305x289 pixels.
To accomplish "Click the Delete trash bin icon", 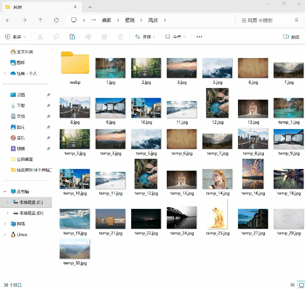I will click(120, 37).
